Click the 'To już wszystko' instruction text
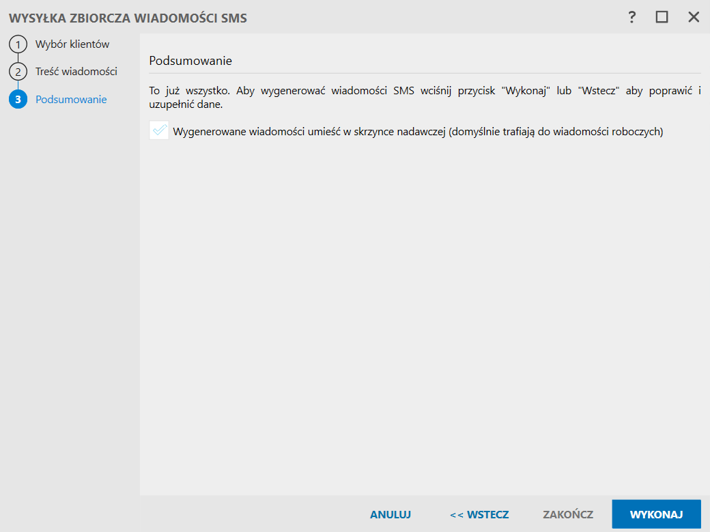 tap(425, 97)
